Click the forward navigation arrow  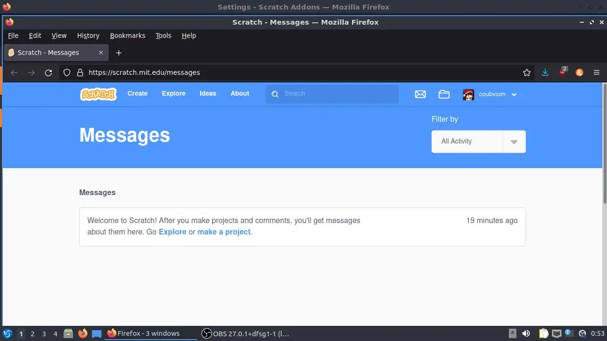point(31,72)
